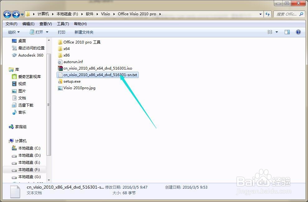
Task: Create a new folder with 新建文件夹
Action: click(84, 32)
